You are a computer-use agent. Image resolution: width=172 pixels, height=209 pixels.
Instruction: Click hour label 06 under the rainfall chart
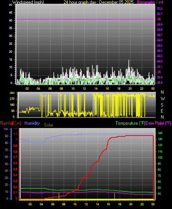(53, 204)
